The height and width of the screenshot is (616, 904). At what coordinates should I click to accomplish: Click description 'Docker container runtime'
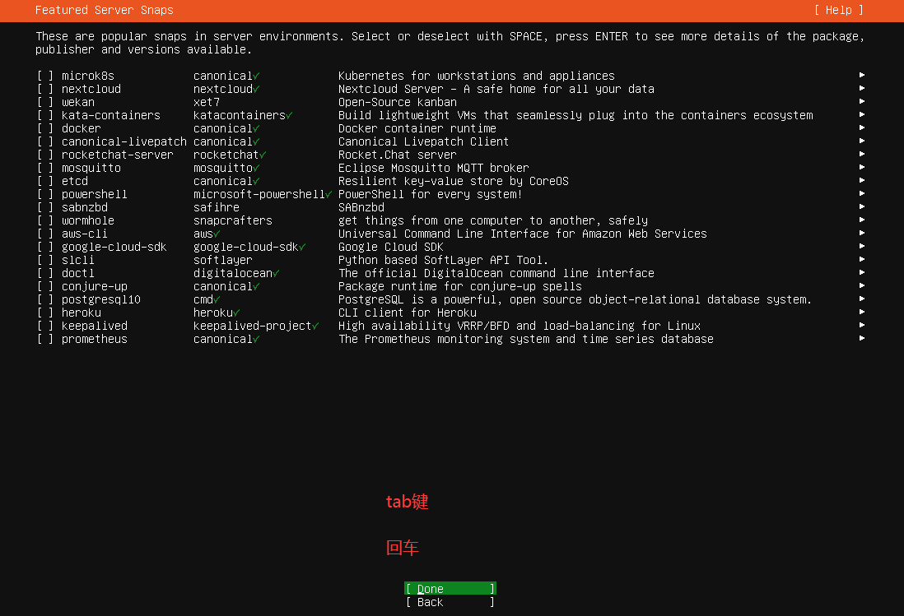[417, 128]
